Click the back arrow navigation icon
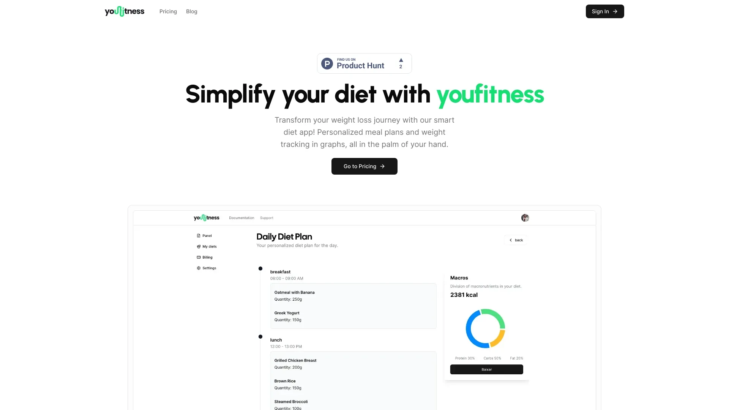 pos(511,240)
